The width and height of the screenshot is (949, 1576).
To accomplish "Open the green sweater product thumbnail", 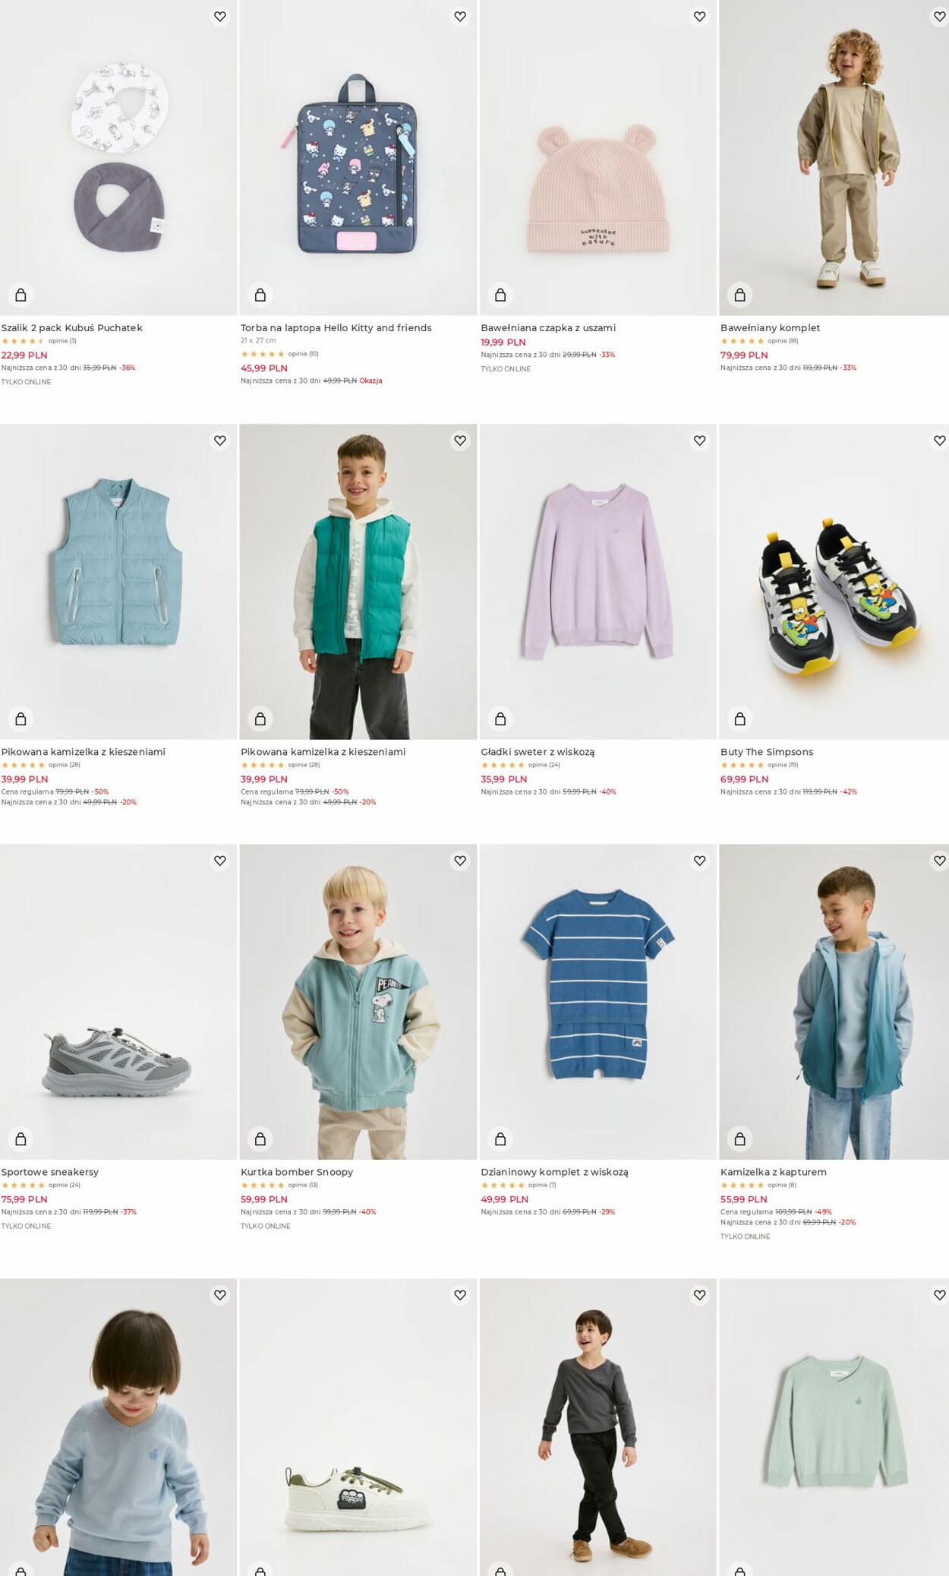I will point(834,1427).
